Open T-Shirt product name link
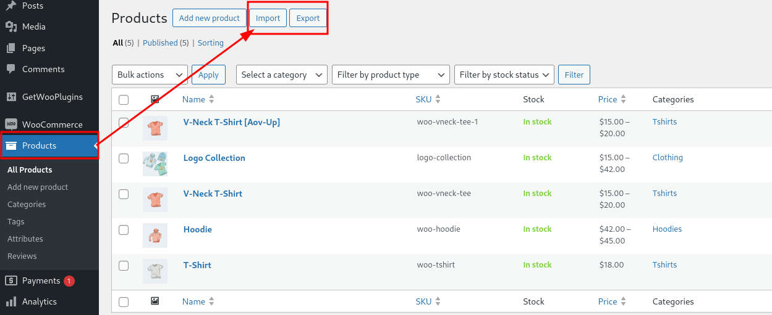Viewport: 772px width, 315px height. click(x=197, y=265)
